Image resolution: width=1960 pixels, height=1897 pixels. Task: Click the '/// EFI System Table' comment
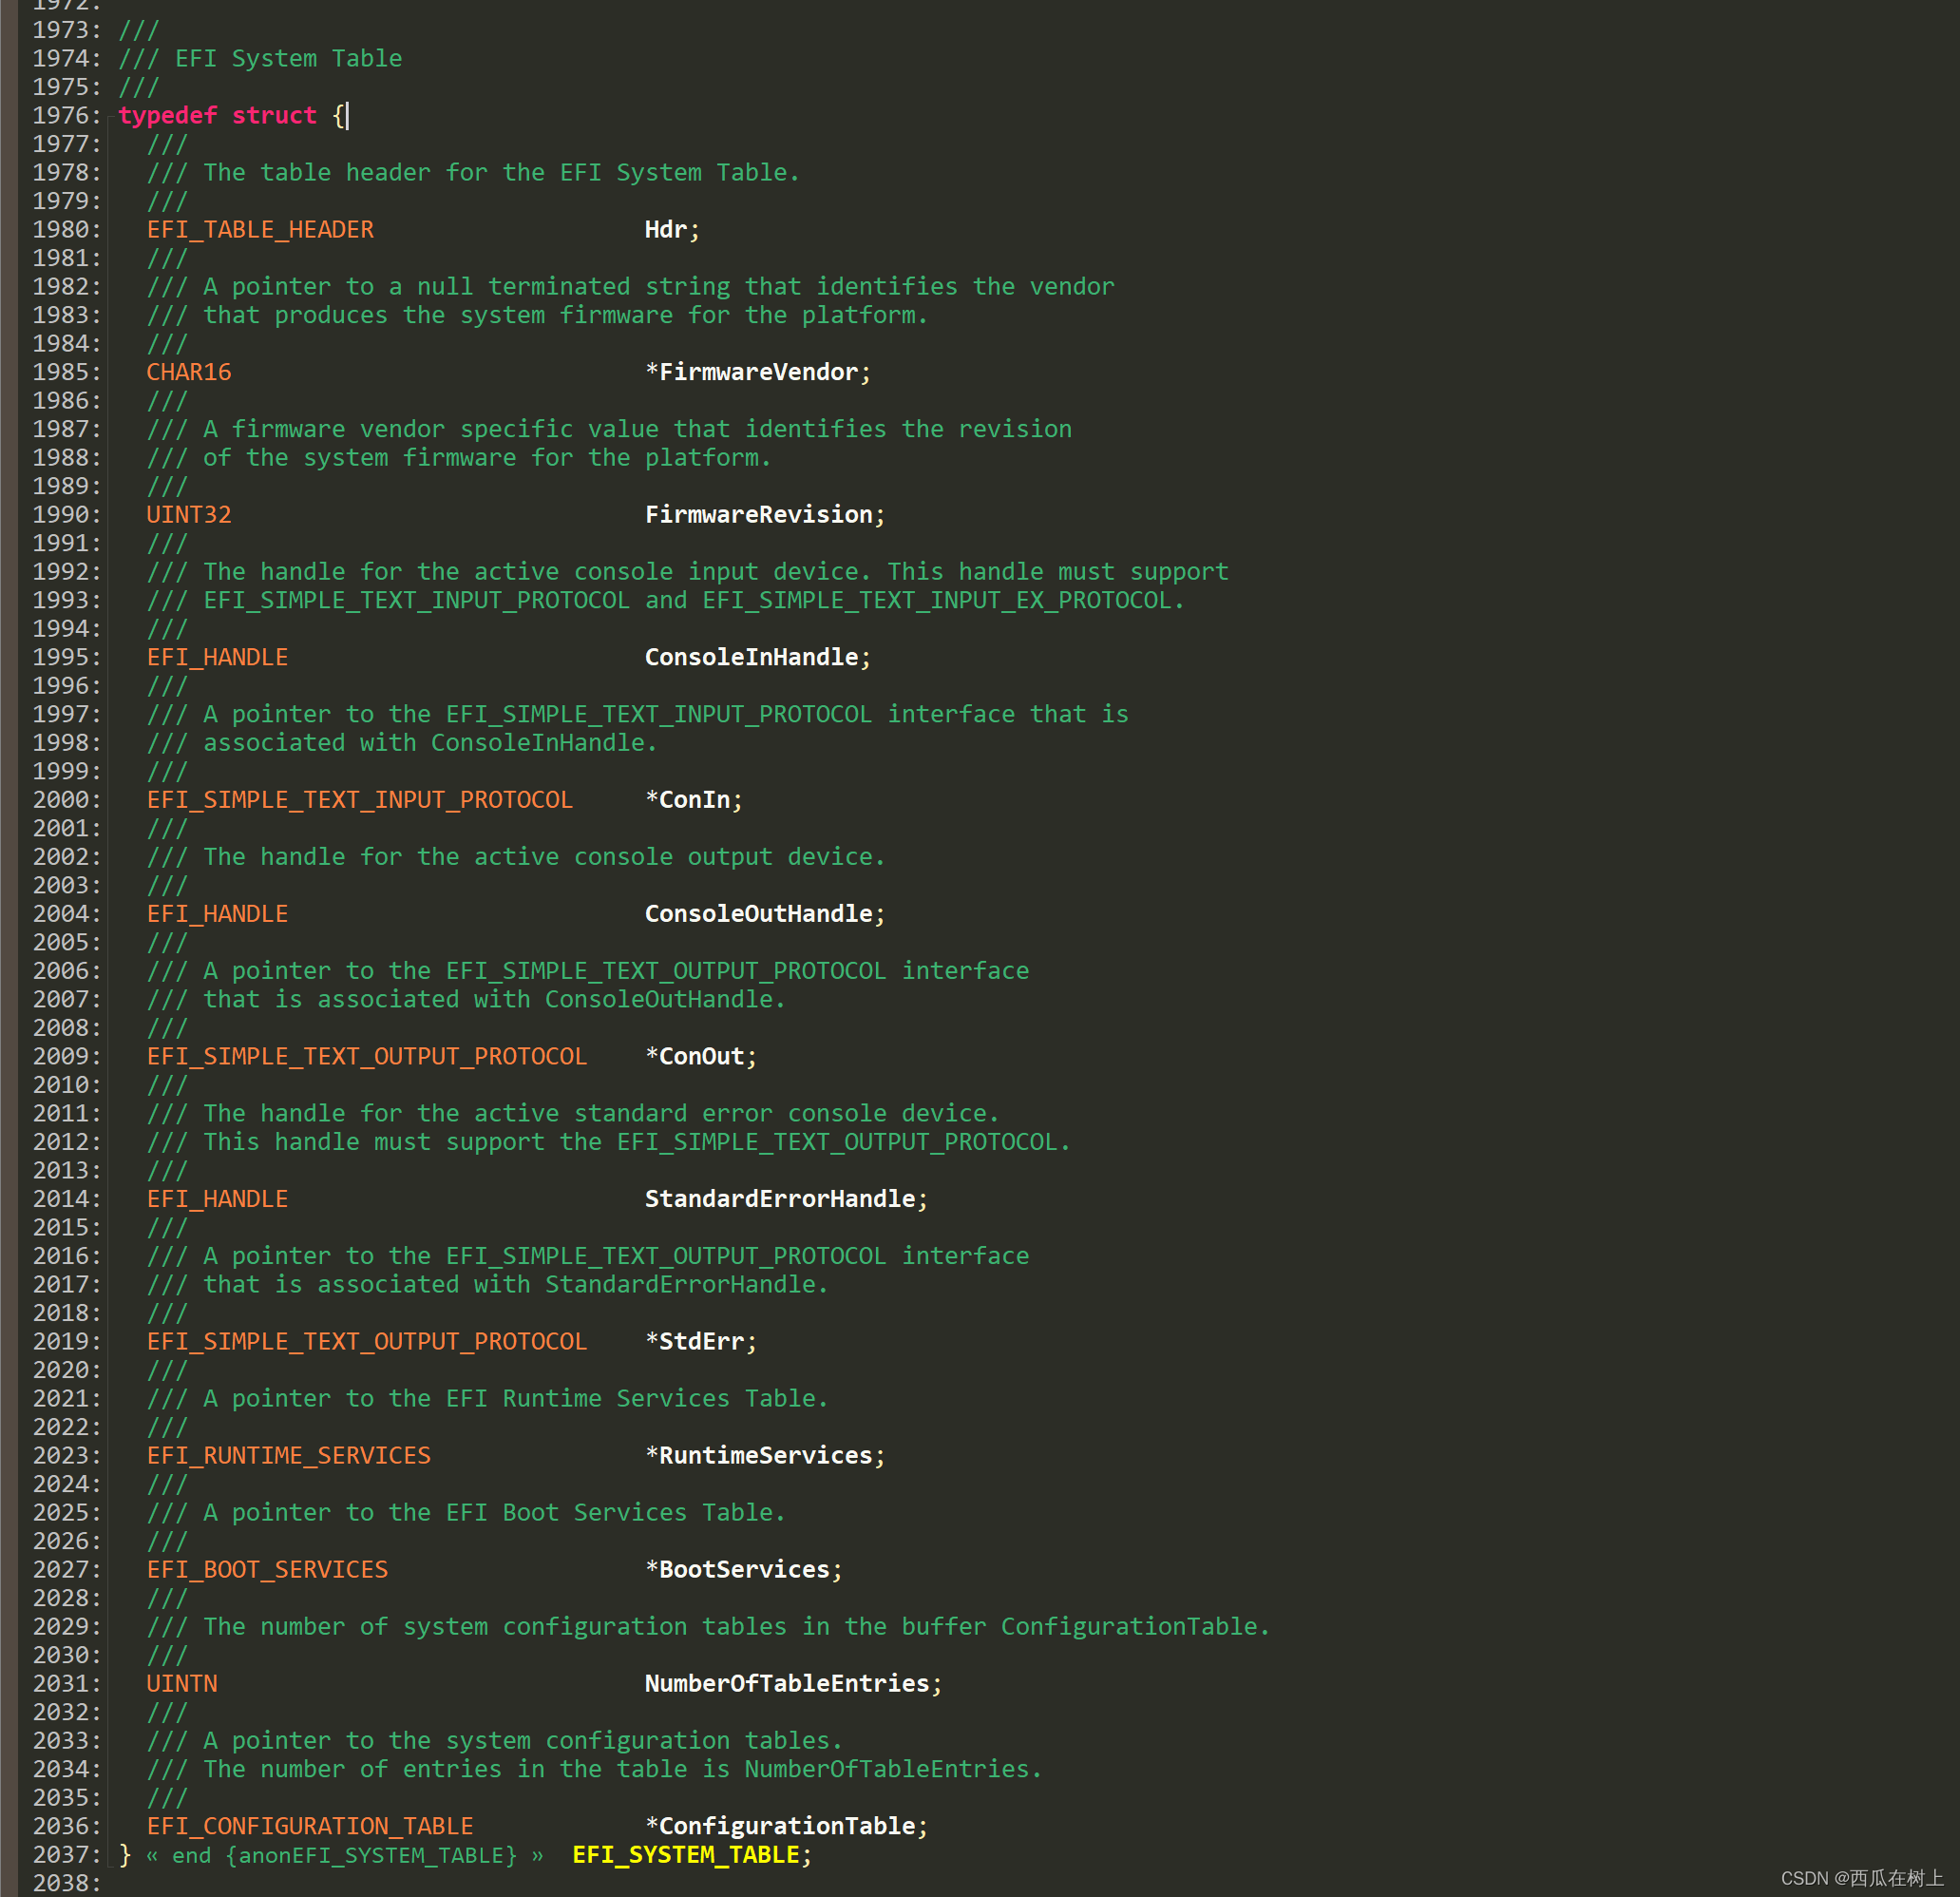[x=260, y=59]
